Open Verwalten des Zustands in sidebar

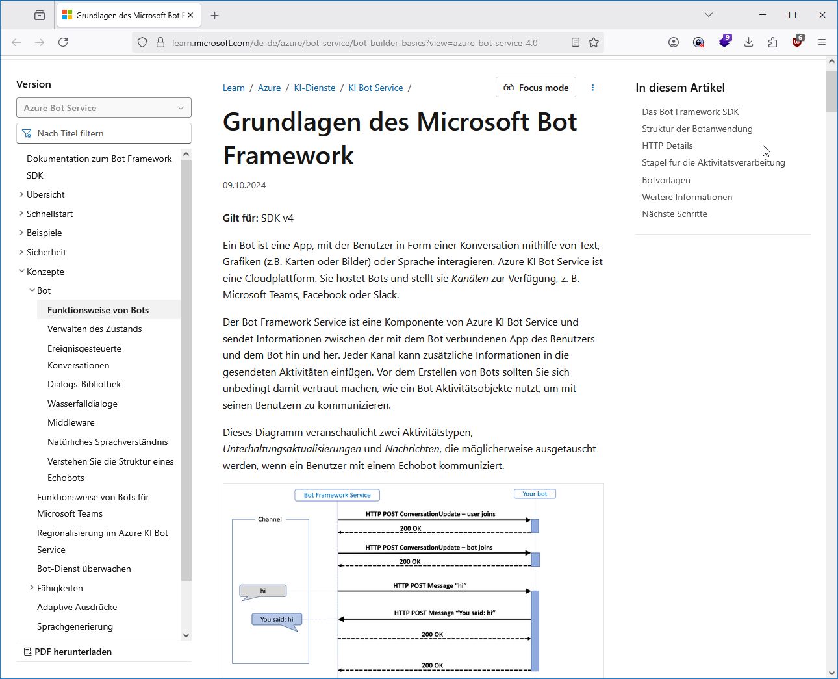click(x=94, y=329)
